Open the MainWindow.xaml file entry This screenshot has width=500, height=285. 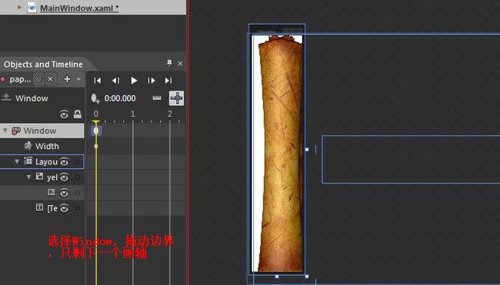point(79,8)
